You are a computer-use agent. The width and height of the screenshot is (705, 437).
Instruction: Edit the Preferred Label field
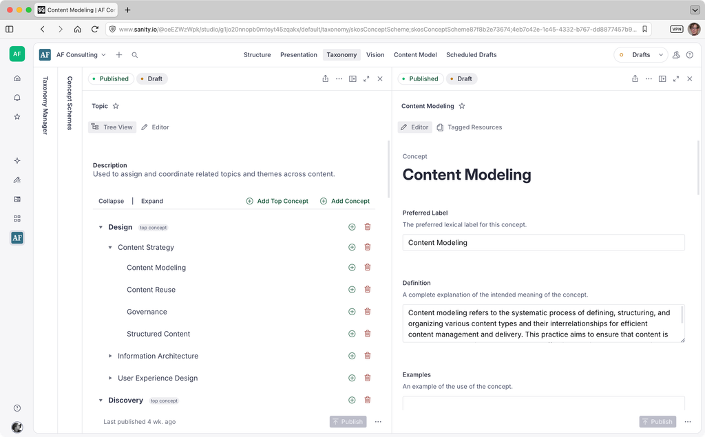(544, 243)
